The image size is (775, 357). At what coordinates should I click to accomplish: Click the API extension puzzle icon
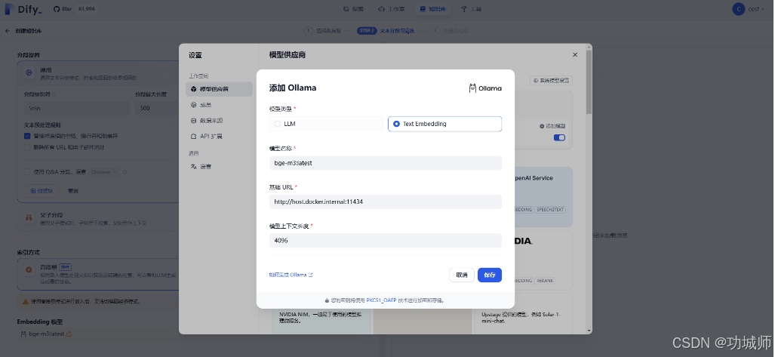194,136
